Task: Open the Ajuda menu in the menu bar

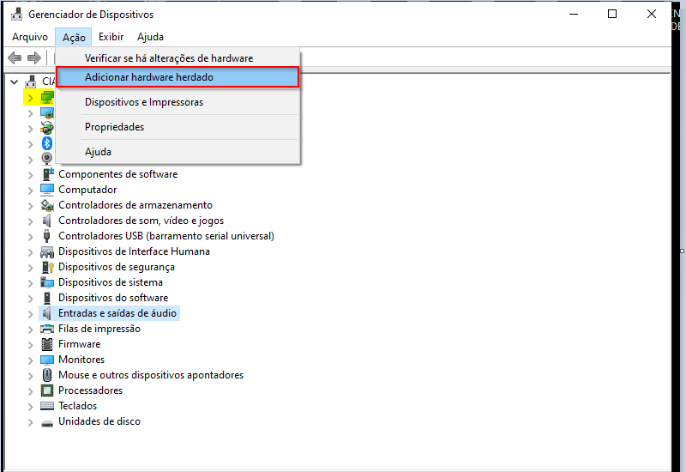Action: pyautogui.click(x=150, y=37)
